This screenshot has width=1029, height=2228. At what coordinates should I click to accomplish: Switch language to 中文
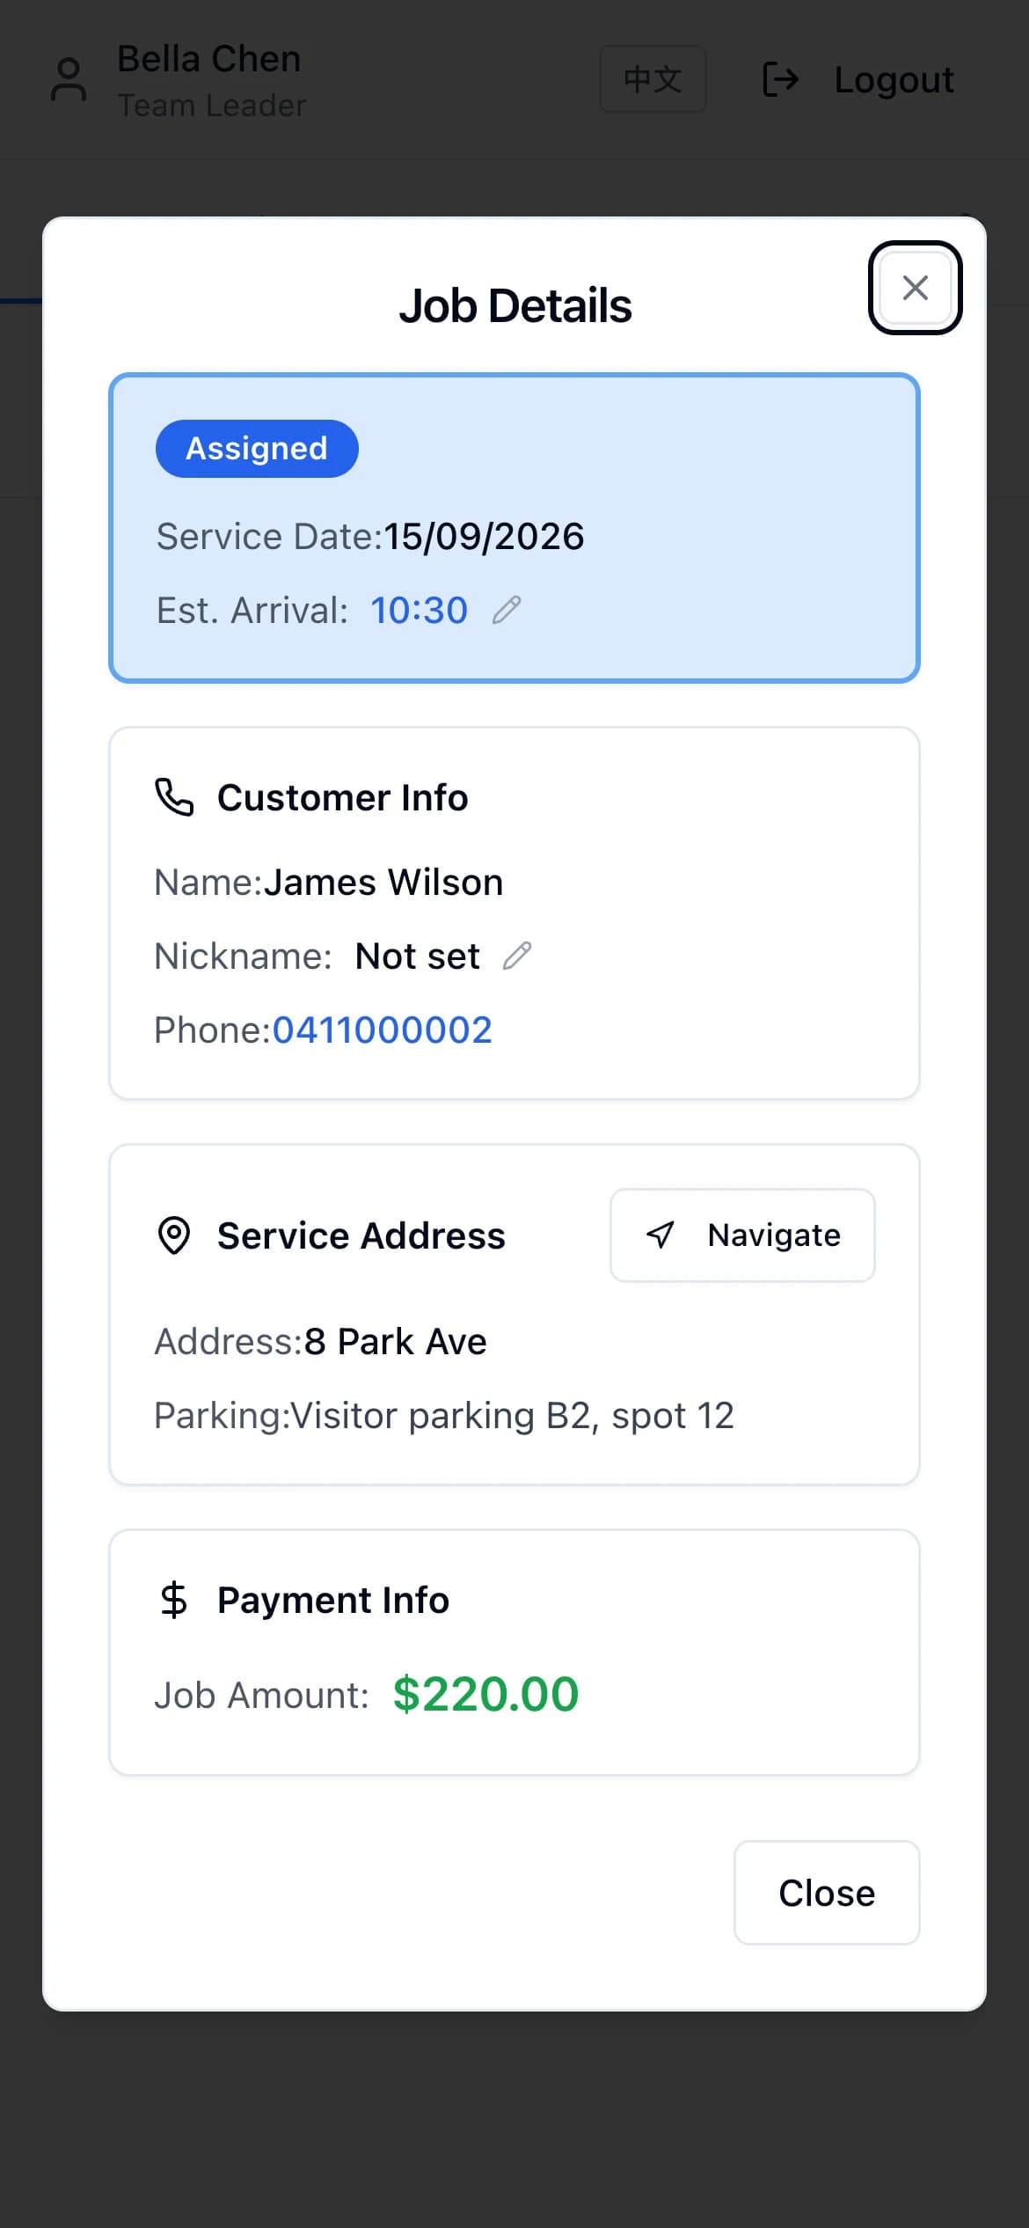(x=653, y=79)
